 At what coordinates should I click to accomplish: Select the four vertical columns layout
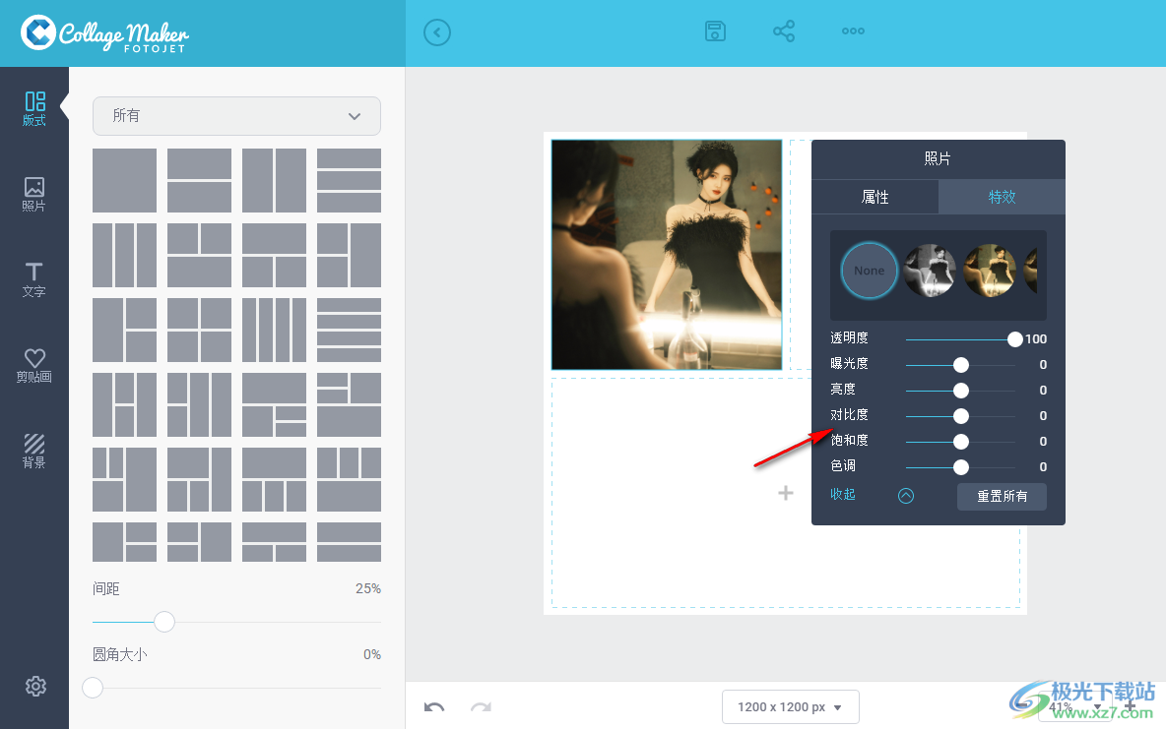[x=275, y=330]
